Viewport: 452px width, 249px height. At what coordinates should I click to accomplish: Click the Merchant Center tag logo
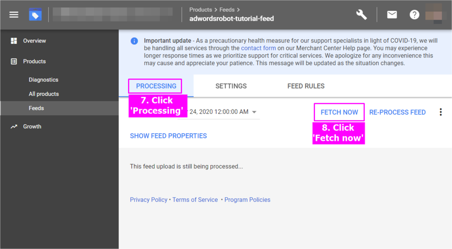tap(35, 15)
